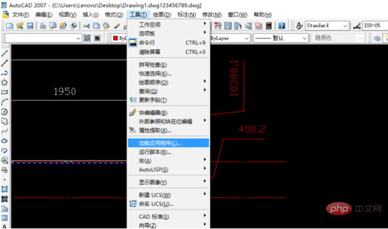Click the 1950 dimension text in drawing
Screen dimensions: 388x229
click(65, 91)
